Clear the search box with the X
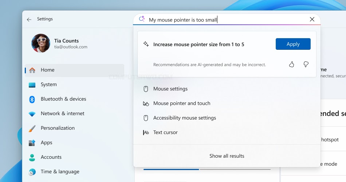 pos(312,19)
